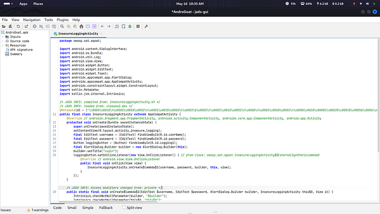Click the memory usage 44% indicator

point(306,4)
